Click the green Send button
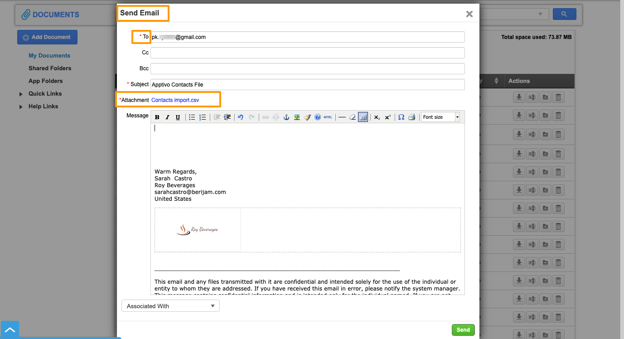The height and width of the screenshot is (339, 624). pyautogui.click(x=463, y=330)
